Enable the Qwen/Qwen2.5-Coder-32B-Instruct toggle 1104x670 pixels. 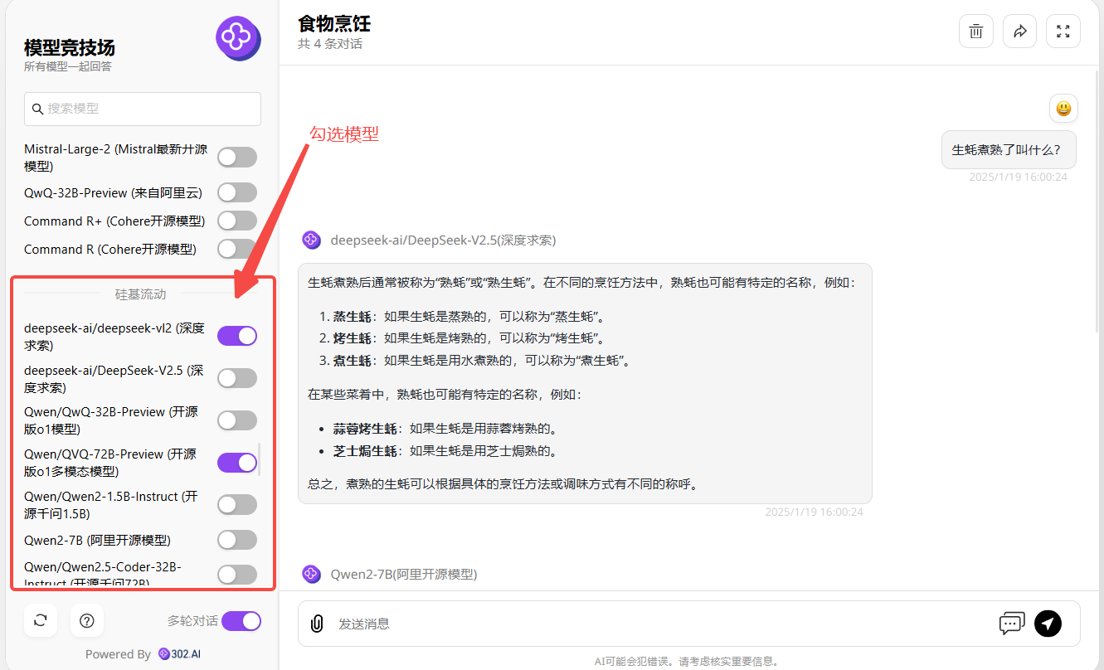click(237, 574)
